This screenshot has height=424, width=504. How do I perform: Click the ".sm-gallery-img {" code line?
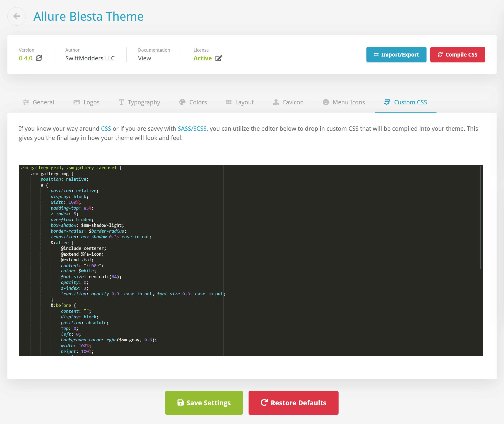[x=52, y=173]
